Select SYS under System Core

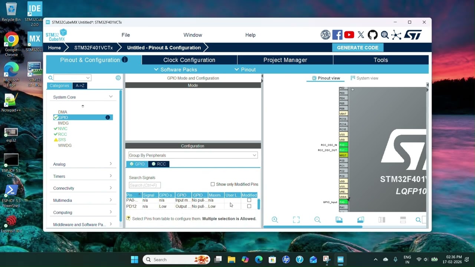pyautogui.click(x=62, y=140)
